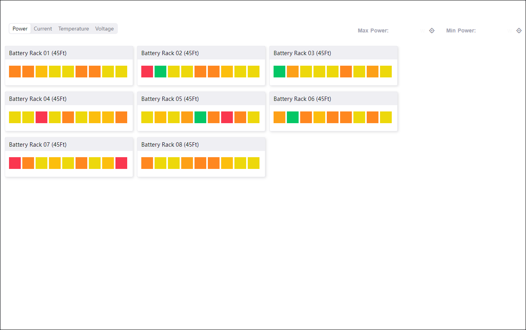The width and height of the screenshot is (526, 330).
Task: Click the red cell in Battery Rack 05
Action: [x=227, y=117]
